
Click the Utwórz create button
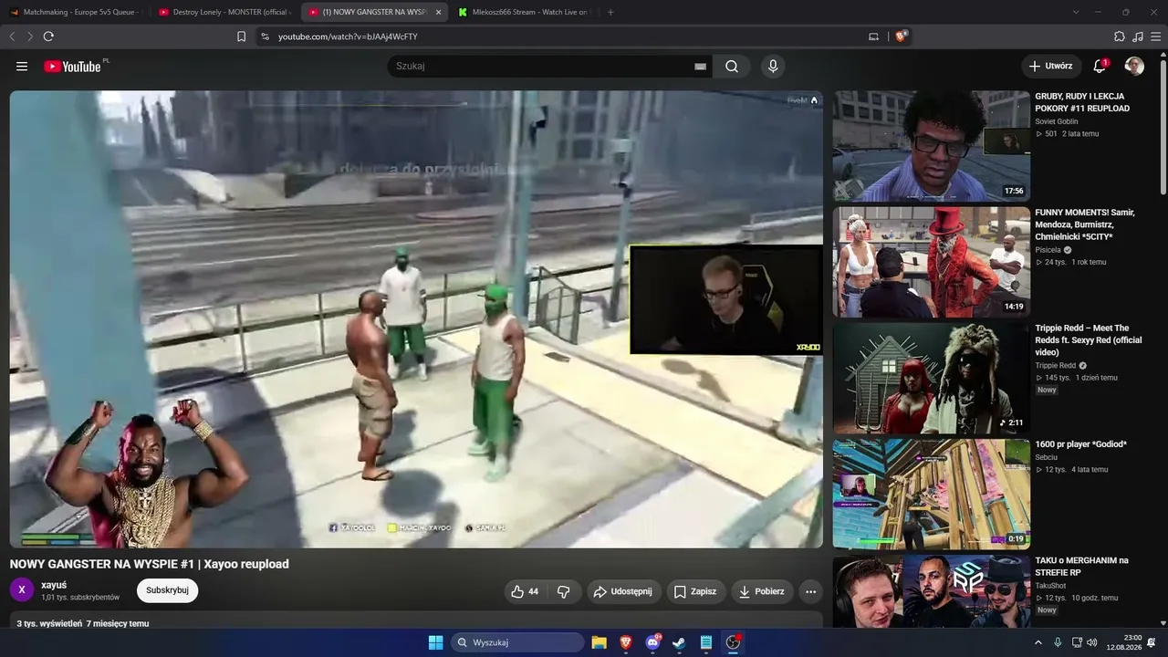1049,67
